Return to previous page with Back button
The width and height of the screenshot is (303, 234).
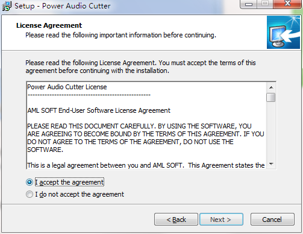point(176,220)
